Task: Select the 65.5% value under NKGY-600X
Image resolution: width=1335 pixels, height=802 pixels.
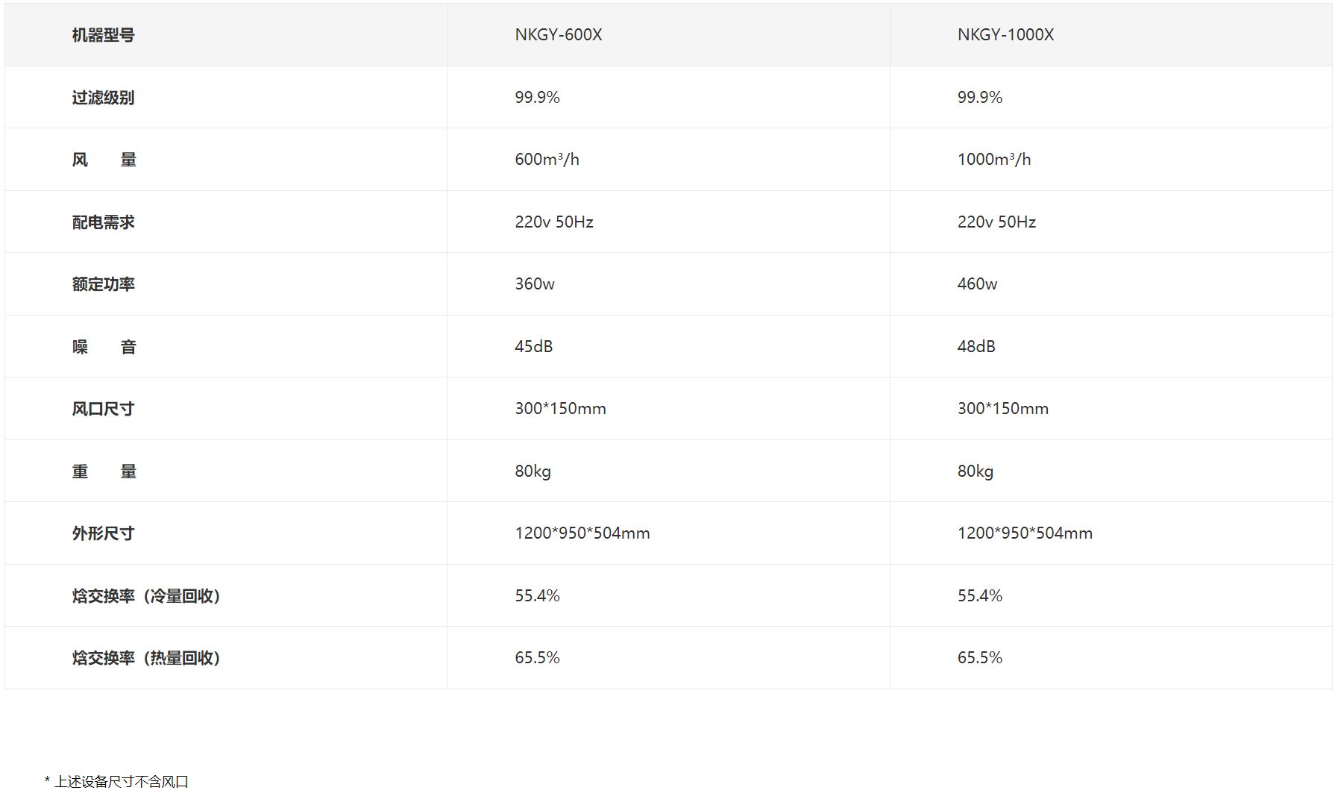Action: (x=537, y=658)
